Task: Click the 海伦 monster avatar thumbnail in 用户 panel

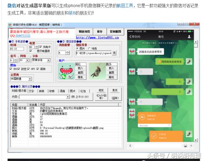Action: click(x=66, y=71)
